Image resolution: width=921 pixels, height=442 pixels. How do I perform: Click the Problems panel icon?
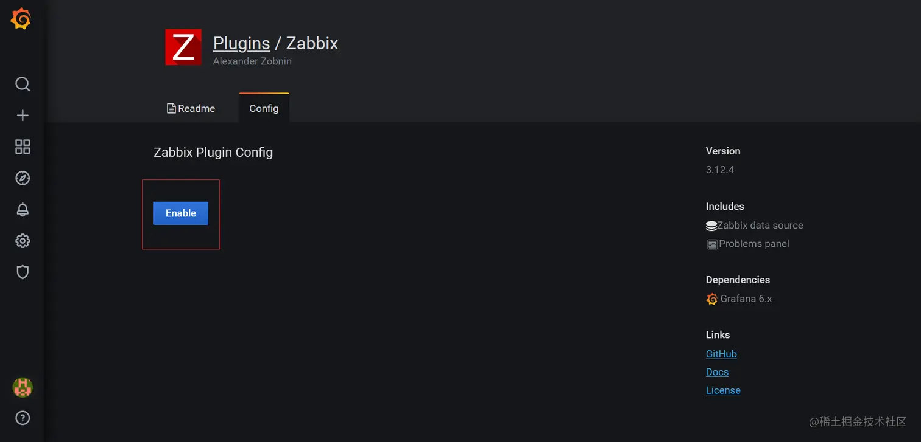tap(711, 244)
